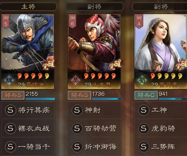Tap the 觉醒 awakening mark on 夏侯渊
The width and height of the screenshot is (187, 156).
(x=48, y=65)
